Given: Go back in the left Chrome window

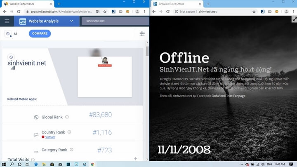Looking at the screenshot, I should [x=5, y=12].
